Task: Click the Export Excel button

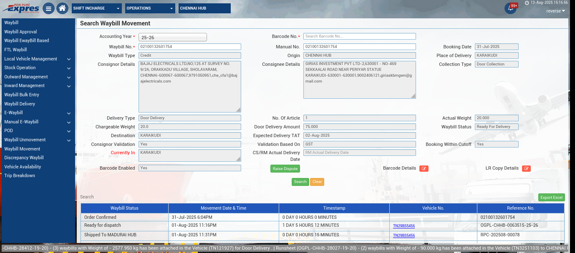Action: tap(551, 198)
